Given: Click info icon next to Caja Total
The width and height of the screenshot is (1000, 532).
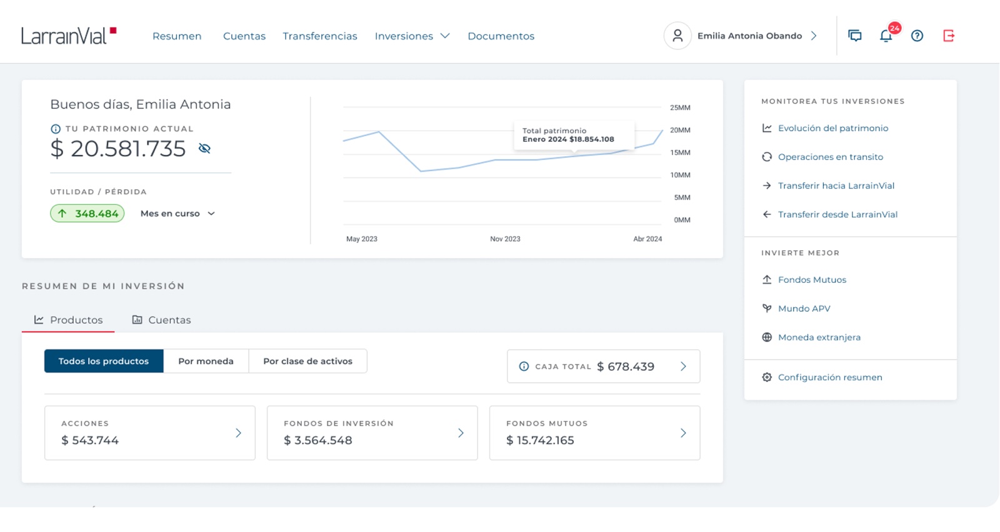Looking at the screenshot, I should [524, 367].
